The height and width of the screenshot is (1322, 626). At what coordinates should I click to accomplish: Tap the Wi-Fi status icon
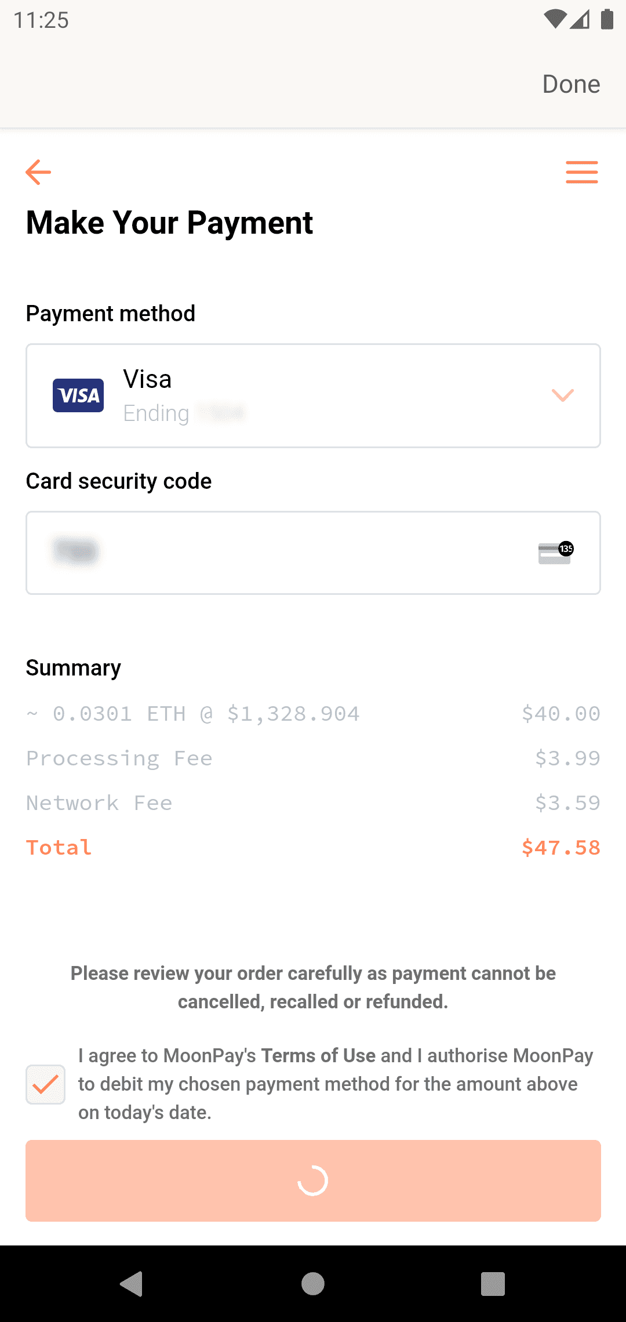(555, 19)
